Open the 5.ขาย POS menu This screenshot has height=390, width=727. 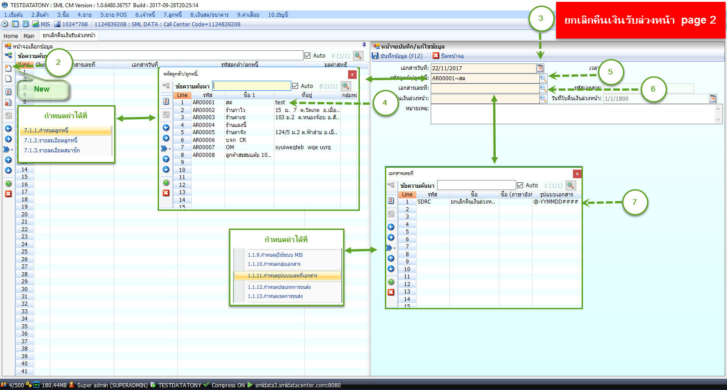coord(114,15)
